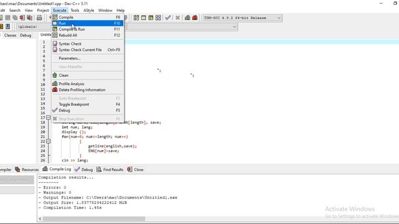399x224 pixels.
Task: Click the horizontal scrollbar in compile log
Action: point(94,218)
